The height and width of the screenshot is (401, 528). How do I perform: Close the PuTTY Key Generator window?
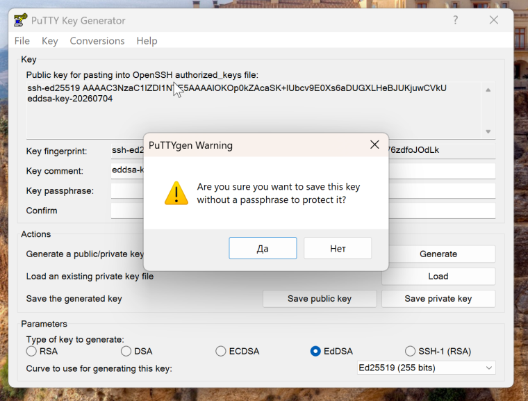coord(494,20)
